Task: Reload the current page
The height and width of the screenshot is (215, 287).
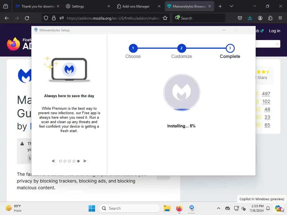Action: [x=27, y=18]
